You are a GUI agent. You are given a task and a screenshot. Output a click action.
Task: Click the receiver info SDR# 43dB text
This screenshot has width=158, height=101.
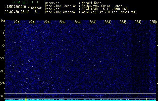(x=105, y=9)
